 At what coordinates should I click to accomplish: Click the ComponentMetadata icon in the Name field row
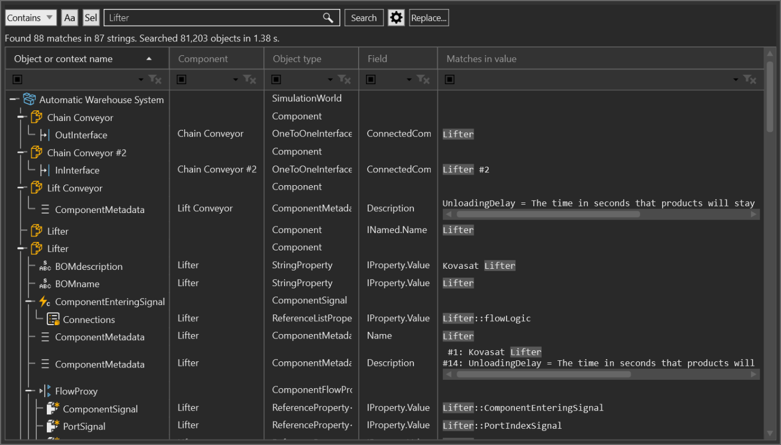click(45, 337)
